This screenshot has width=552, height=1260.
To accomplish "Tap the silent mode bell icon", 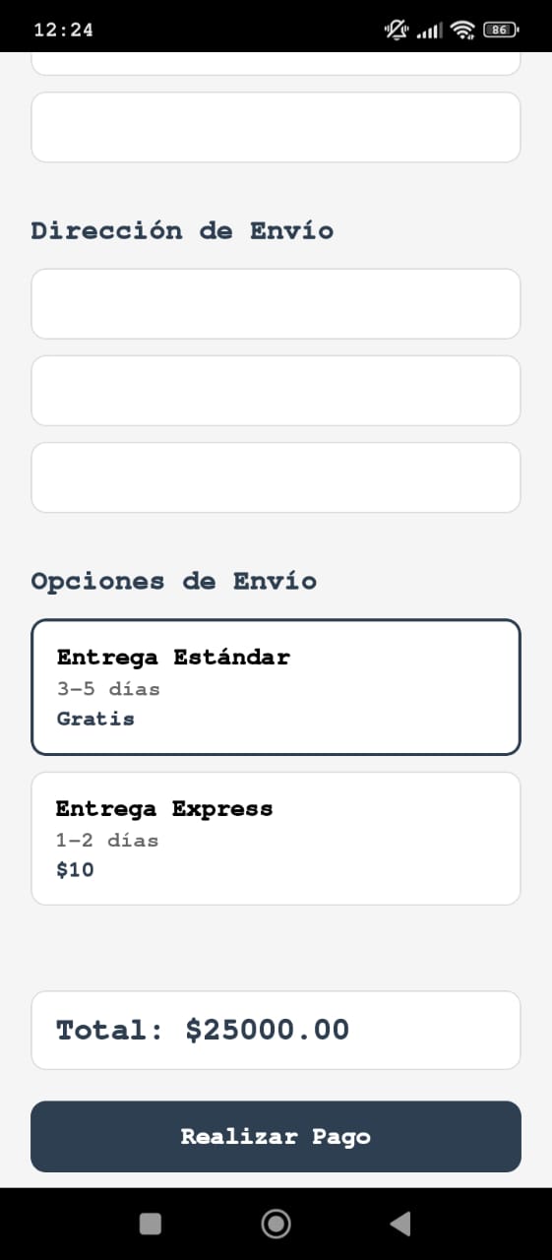I will click(397, 30).
